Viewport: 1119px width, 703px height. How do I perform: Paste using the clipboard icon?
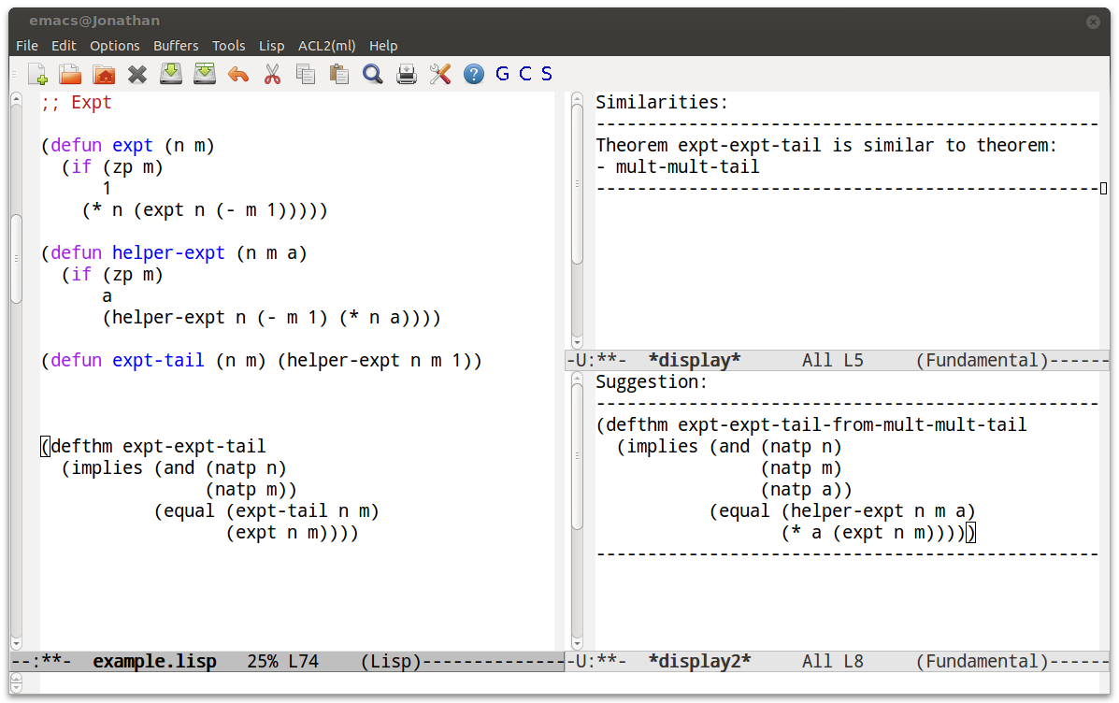coord(339,74)
